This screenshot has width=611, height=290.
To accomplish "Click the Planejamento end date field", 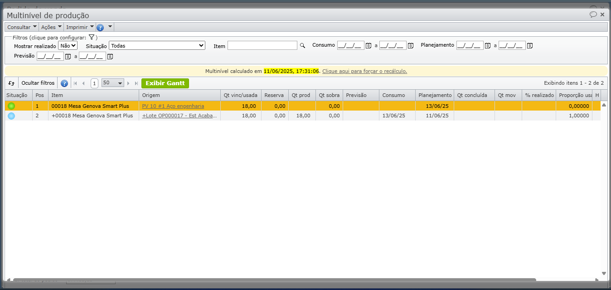I will 512,45.
